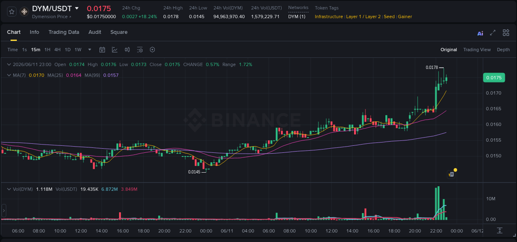Screen dimensions: 517x242
Task: Open the Dymension Price link
Action: pos(51,17)
